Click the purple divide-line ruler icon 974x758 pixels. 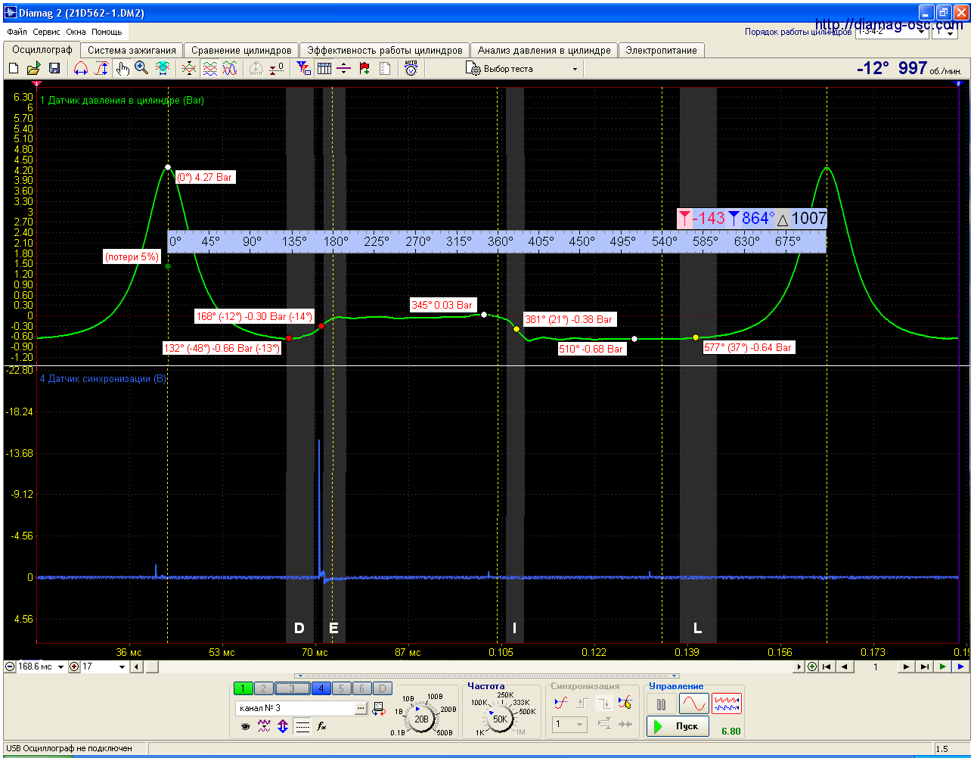coord(344,69)
